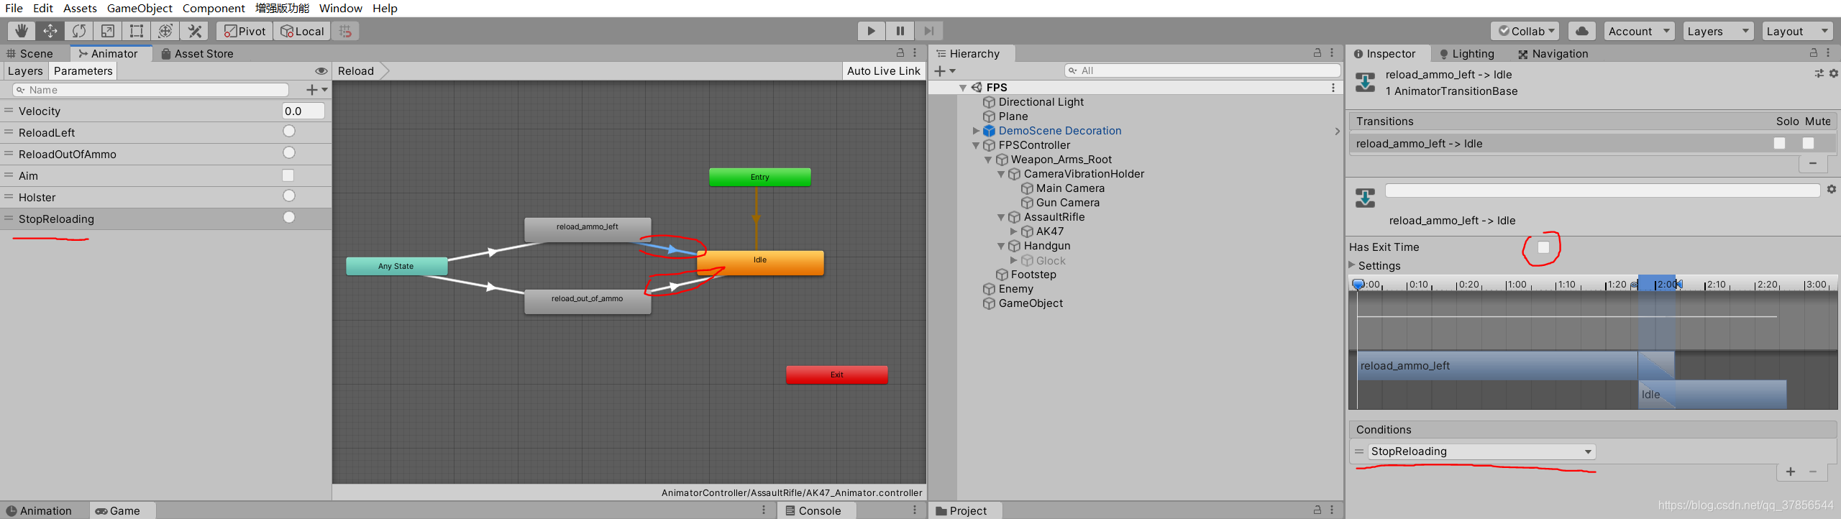1841x519 pixels.
Task: Lock the Animator panel
Action: coord(900,53)
